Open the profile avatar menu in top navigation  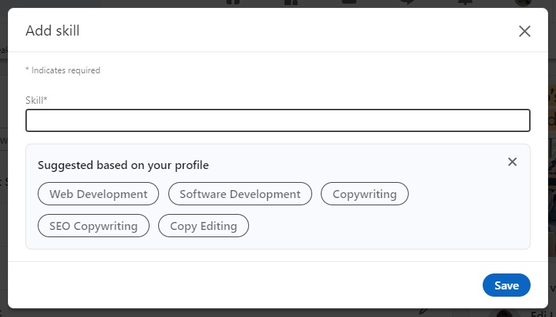pyautogui.click(x=522, y=3)
